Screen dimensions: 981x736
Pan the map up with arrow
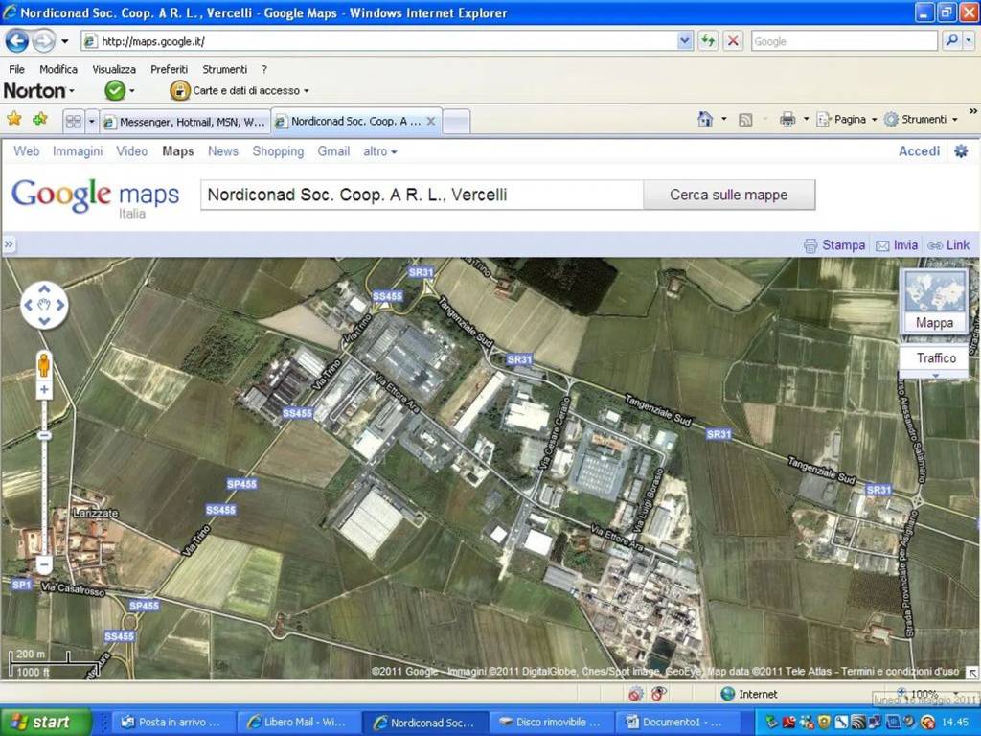44,289
